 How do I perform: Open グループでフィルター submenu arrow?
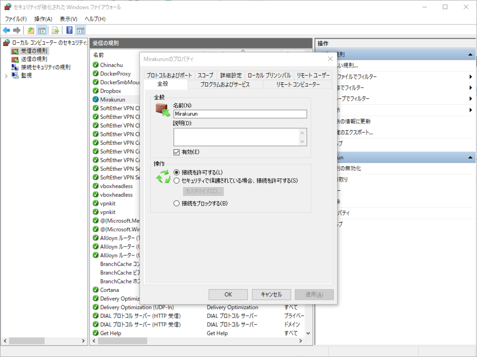470,99
